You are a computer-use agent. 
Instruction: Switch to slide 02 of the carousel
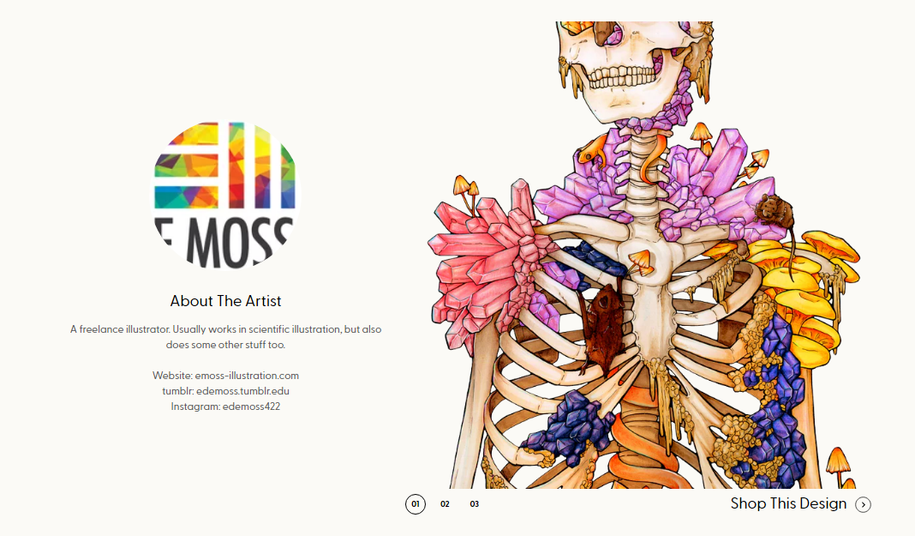click(445, 504)
